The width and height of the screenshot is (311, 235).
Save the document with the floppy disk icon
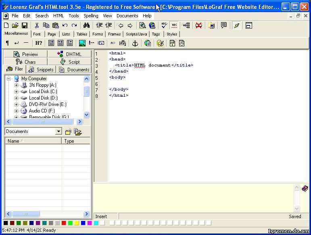24,25
